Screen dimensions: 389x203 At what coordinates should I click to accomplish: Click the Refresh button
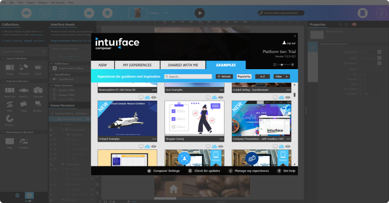point(225,76)
